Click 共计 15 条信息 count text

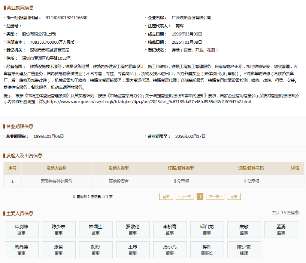click(285, 213)
